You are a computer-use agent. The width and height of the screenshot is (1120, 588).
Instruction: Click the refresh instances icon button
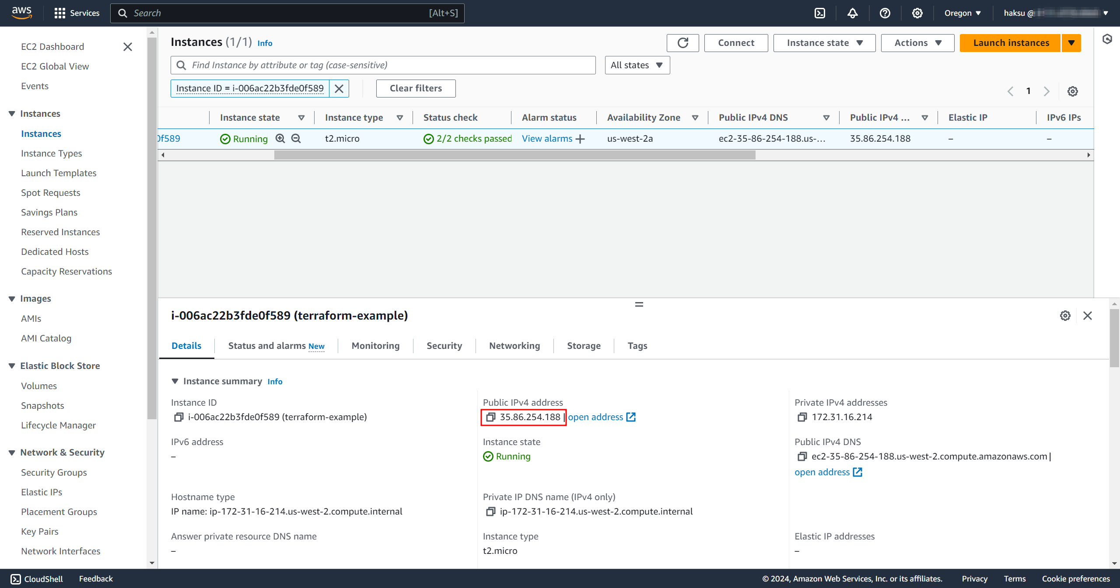[x=682, y=43]
